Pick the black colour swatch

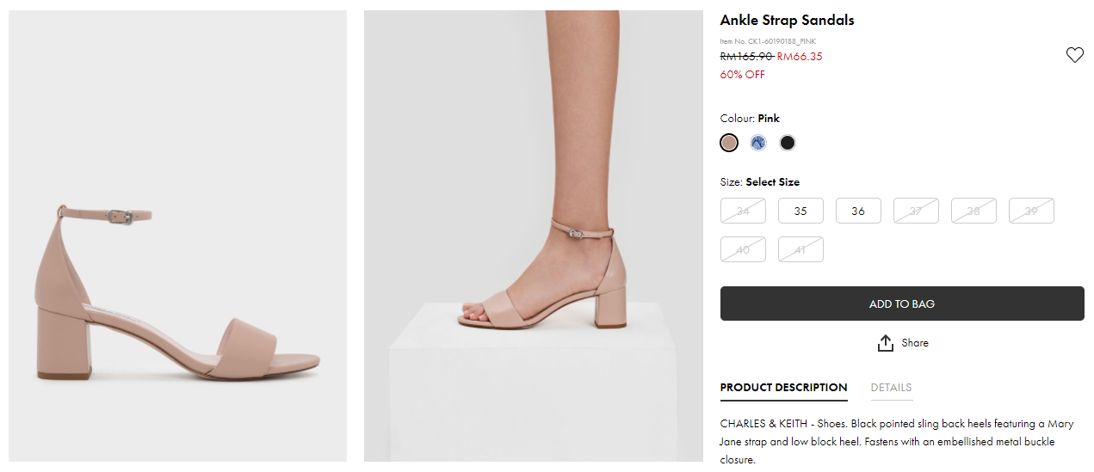(788, 143)
